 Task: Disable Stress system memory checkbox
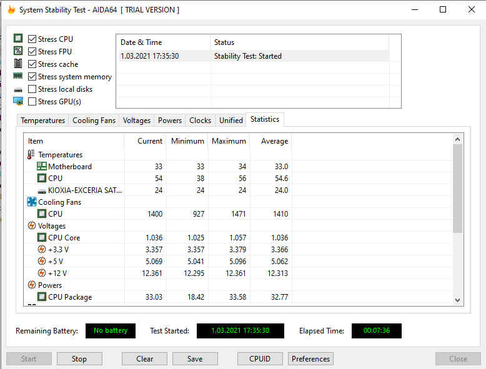tap(32, 77)
